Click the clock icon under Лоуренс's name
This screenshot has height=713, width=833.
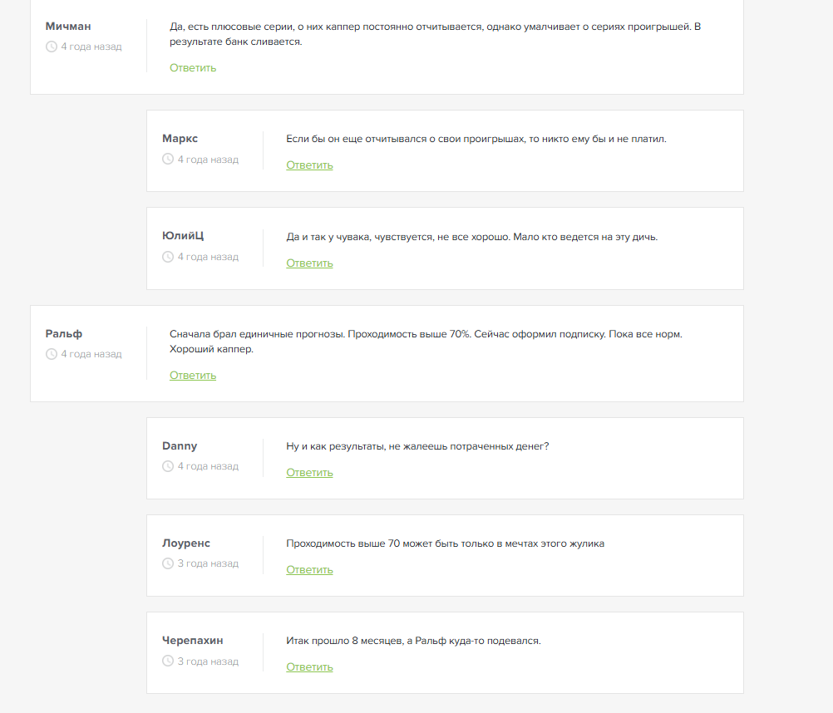(168, 563)
